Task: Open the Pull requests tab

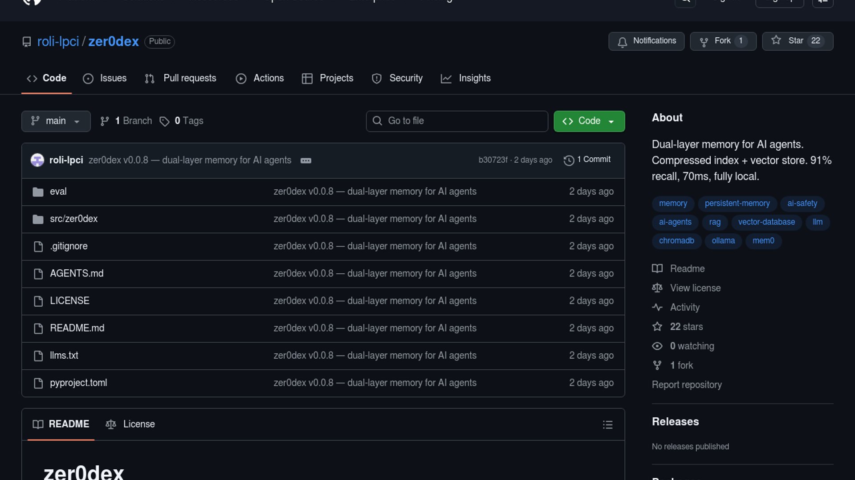Action: [181, 78]
